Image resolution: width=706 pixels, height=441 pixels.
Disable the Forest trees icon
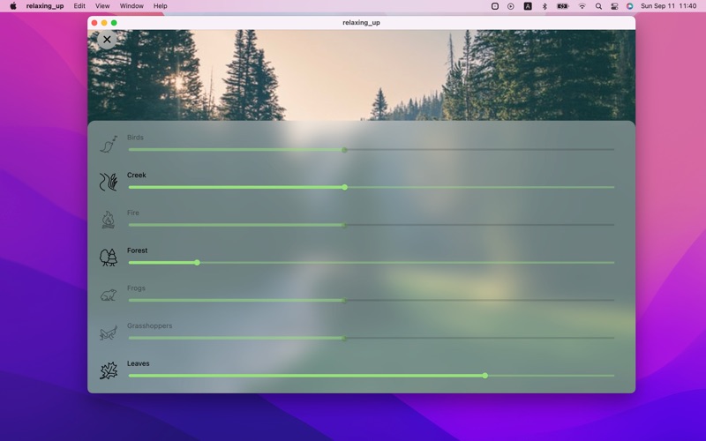coord(108,258)
